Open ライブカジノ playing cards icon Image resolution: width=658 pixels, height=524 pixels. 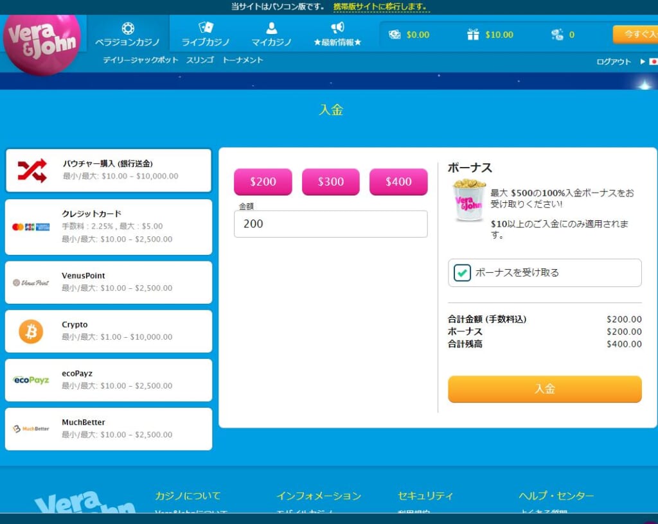(206, 28)
